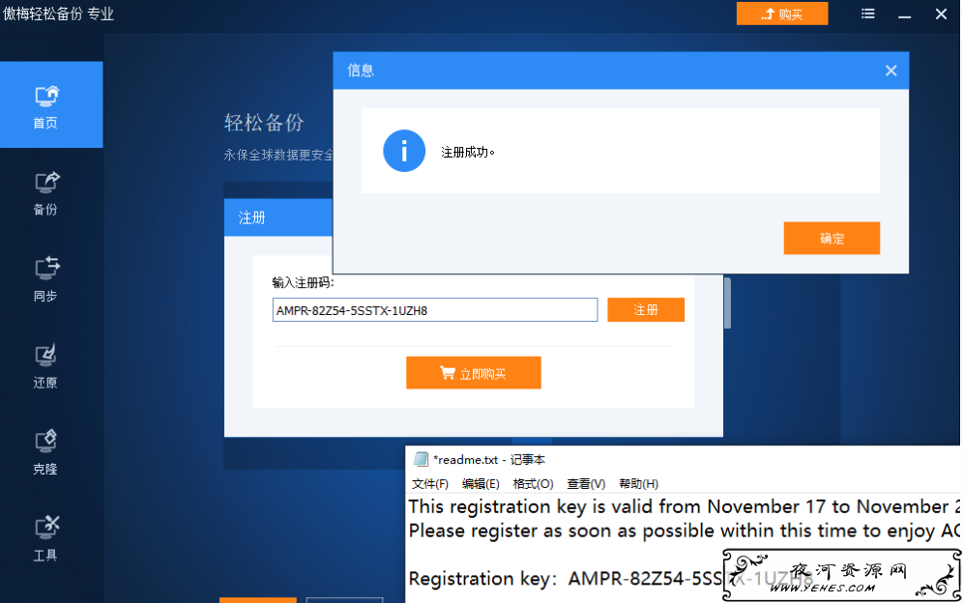Open the 文件(F) menu in Notepad
Viewport: 963px width, 603px height.
point(430,484)
